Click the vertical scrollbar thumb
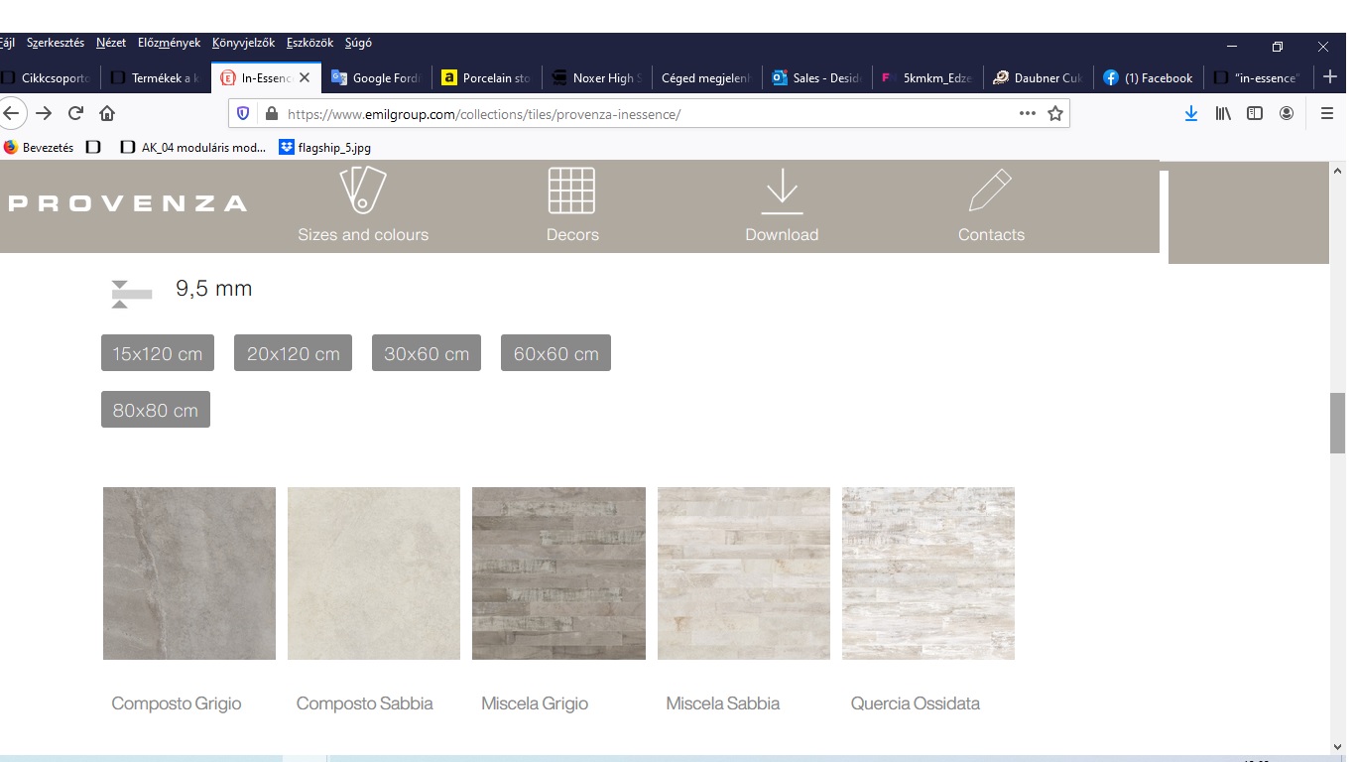Viewport: 1355px width, 762px height. [x=1337, y=423]
